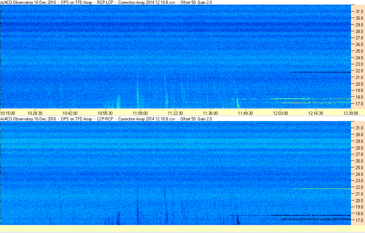This screenshot has height=233, width=365.
Task: Click the 10:55:30 time axis label
Action: (x=105, y=113)
